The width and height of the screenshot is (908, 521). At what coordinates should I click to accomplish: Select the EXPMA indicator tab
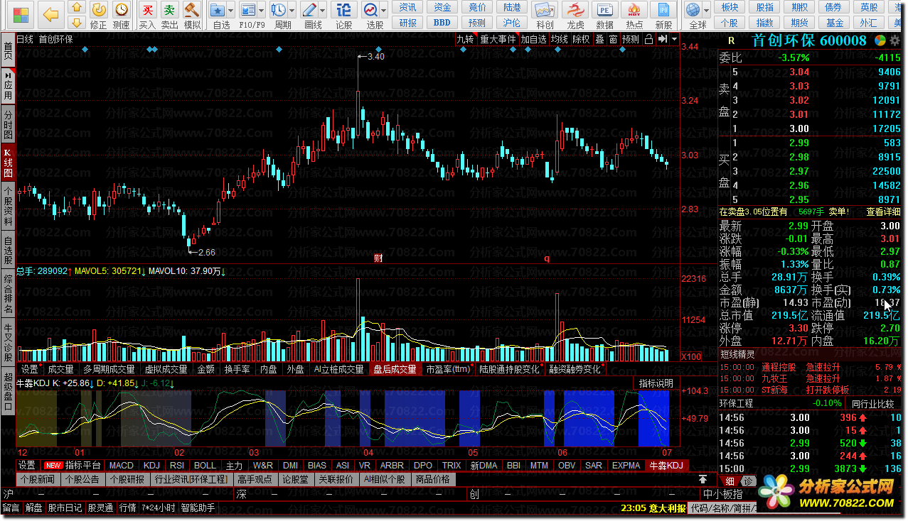coord(626,466)
